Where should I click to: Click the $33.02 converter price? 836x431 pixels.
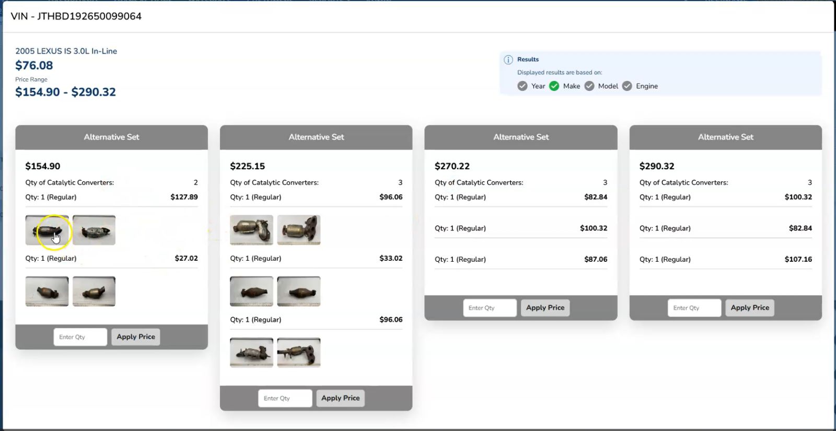(x=391, y=258)
